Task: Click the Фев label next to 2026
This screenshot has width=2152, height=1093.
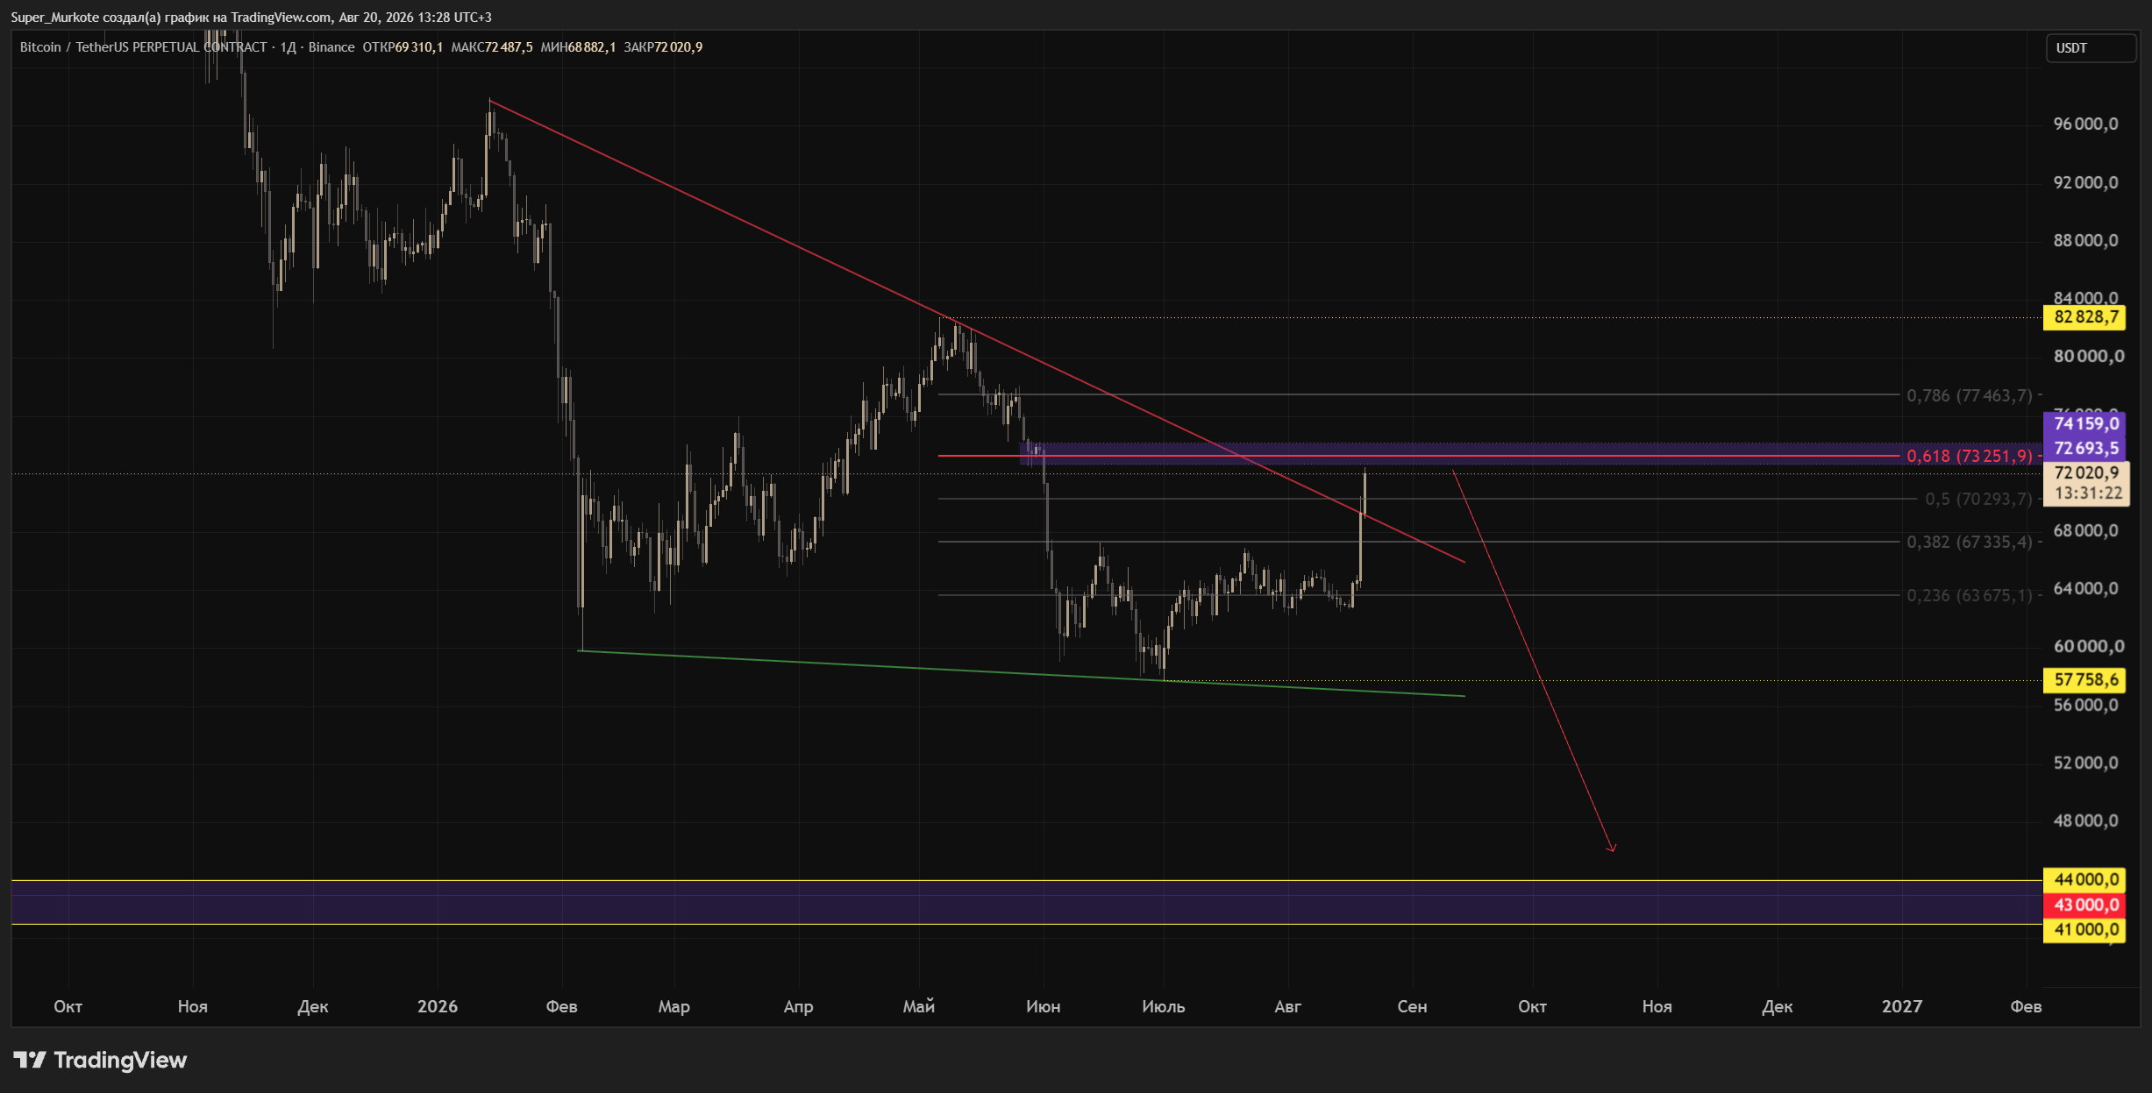Action: (561, 1006)
